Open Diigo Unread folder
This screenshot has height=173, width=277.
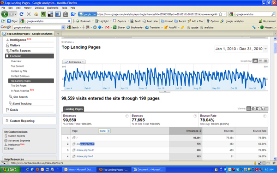point(167,21)
